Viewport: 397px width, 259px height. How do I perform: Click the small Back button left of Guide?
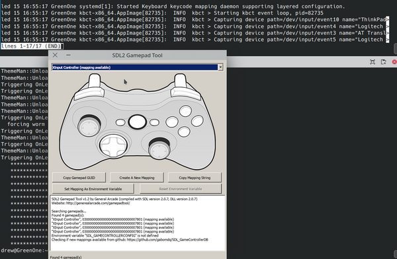tap(120, 122)
